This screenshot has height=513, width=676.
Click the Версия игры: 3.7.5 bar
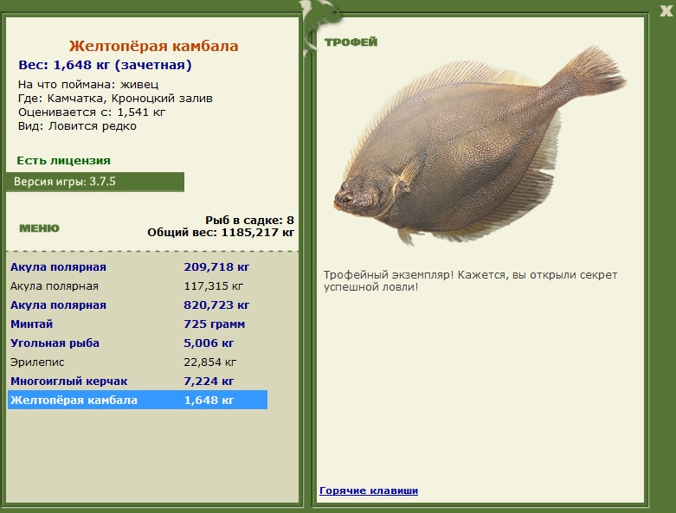[95, 182]
